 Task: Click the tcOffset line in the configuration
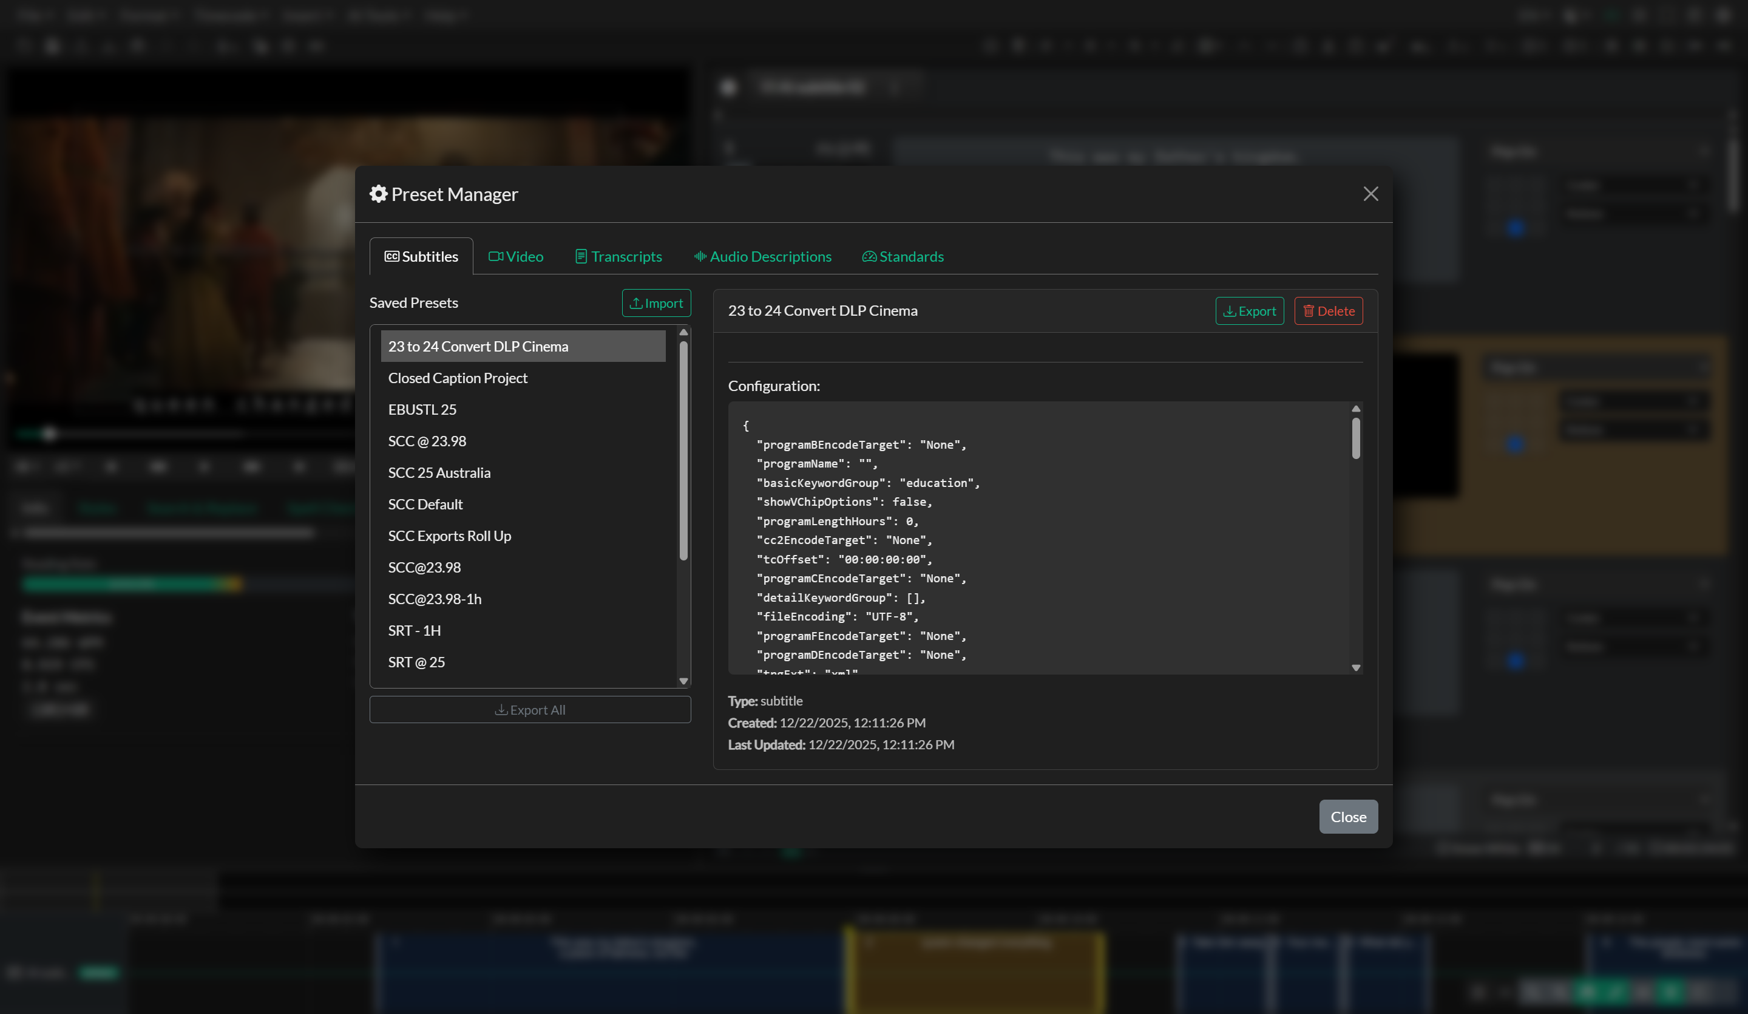click(844, 559)
